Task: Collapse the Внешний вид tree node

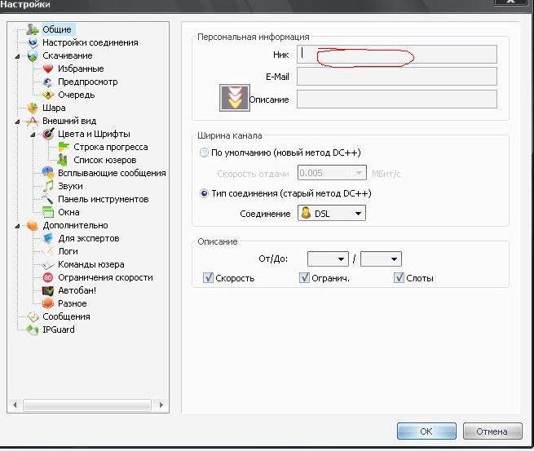Action: click(17, 122)
